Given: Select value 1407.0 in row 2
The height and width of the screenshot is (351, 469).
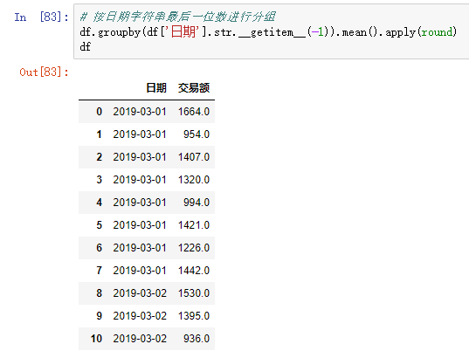Looking at the screenshot, I should pyautogui.click(x=194, y=157).
